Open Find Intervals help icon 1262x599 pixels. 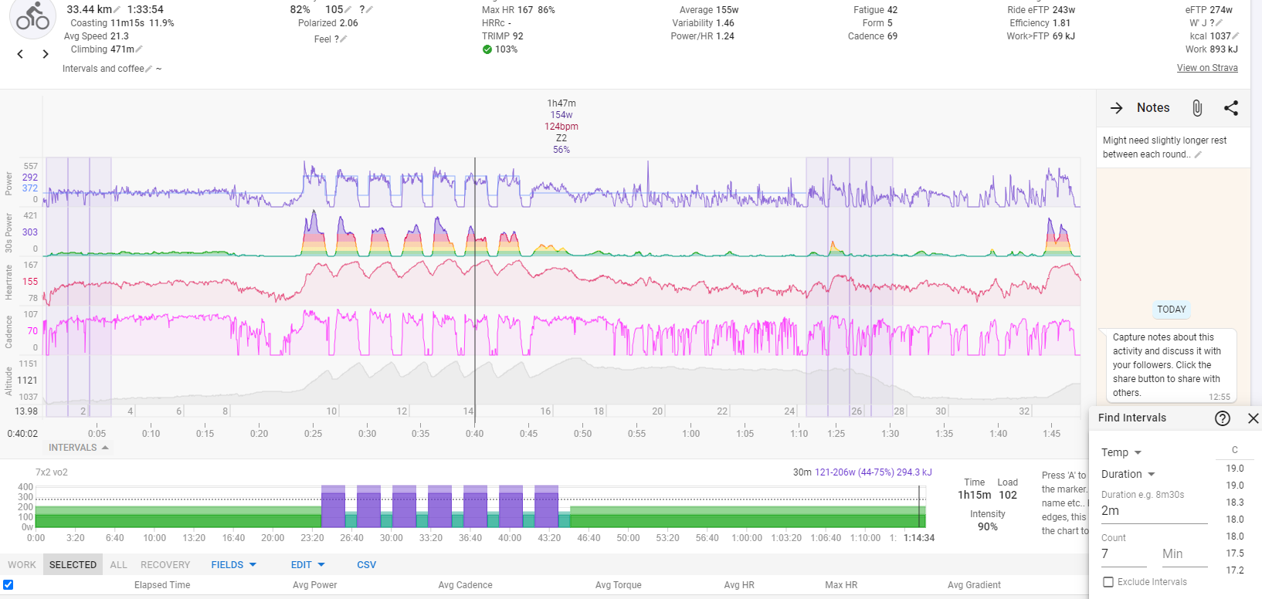pyautogui.click(x=1223, y=418)
